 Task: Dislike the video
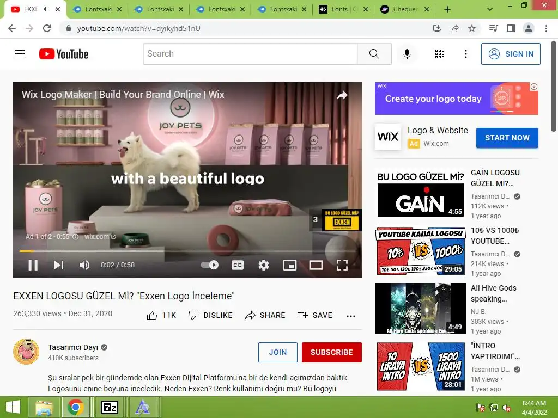[x=210, y=315]
